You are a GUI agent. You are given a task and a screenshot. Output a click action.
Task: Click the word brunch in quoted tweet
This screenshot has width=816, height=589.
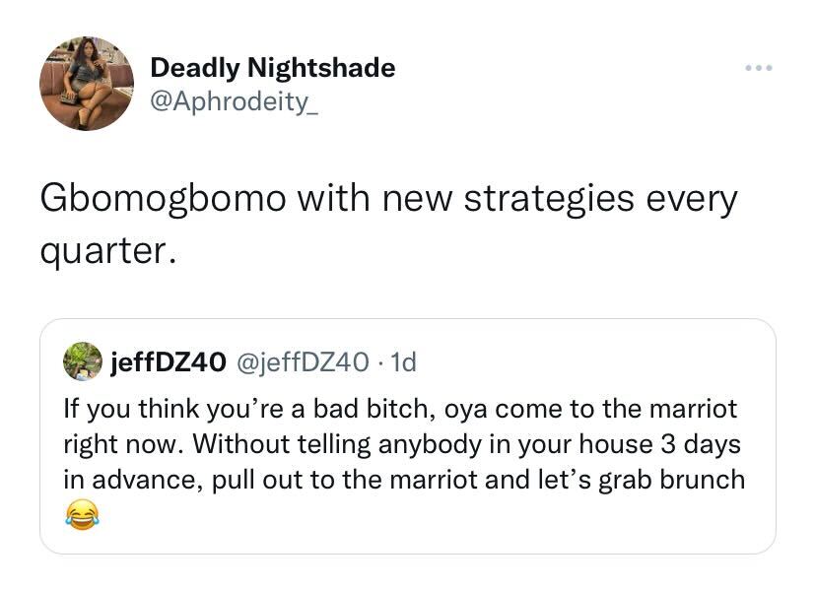coord(704,480)
